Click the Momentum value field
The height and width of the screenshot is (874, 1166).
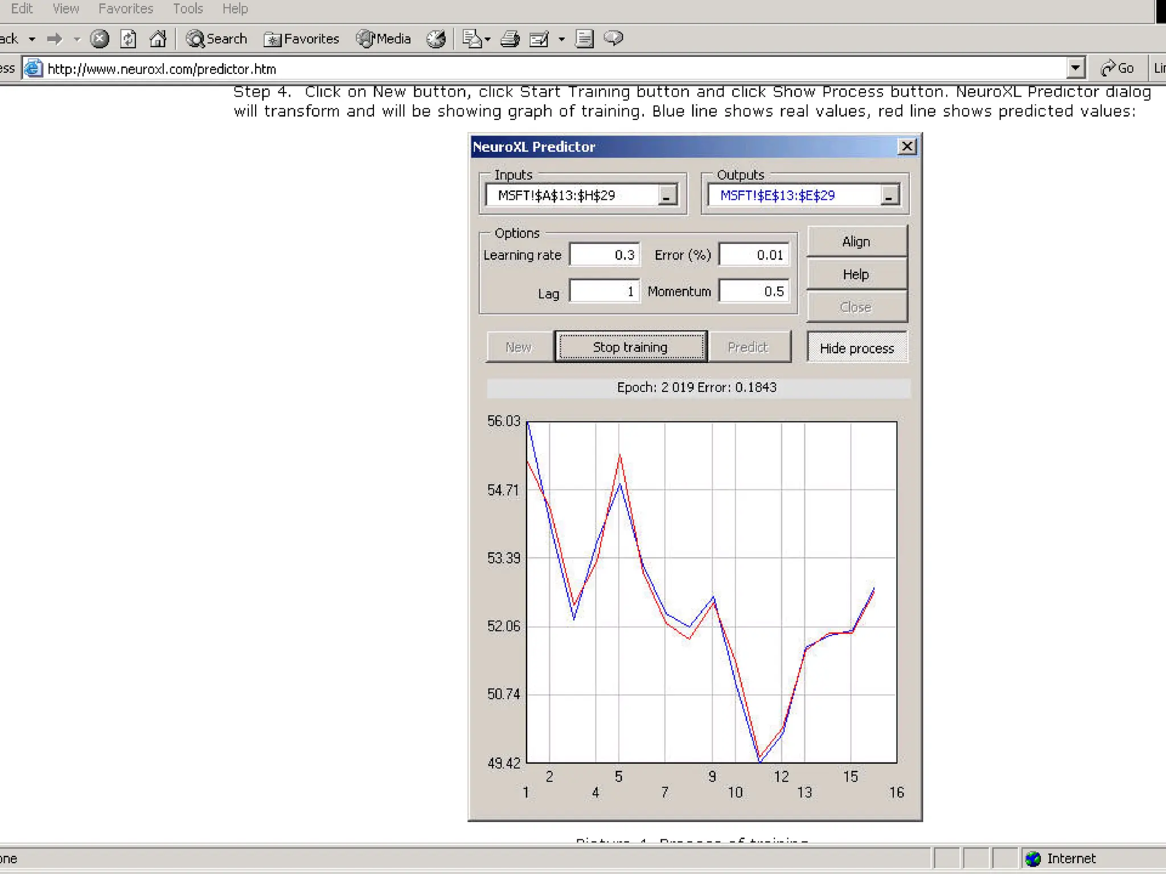753,291
